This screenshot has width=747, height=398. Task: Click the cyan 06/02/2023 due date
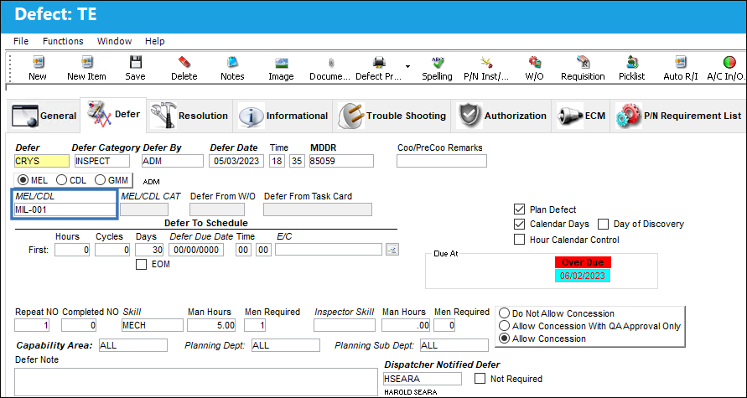pyautogui.click(x=583, y=276)
